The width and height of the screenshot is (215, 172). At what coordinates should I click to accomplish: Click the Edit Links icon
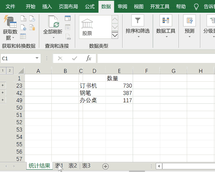(x=68, y=36)
